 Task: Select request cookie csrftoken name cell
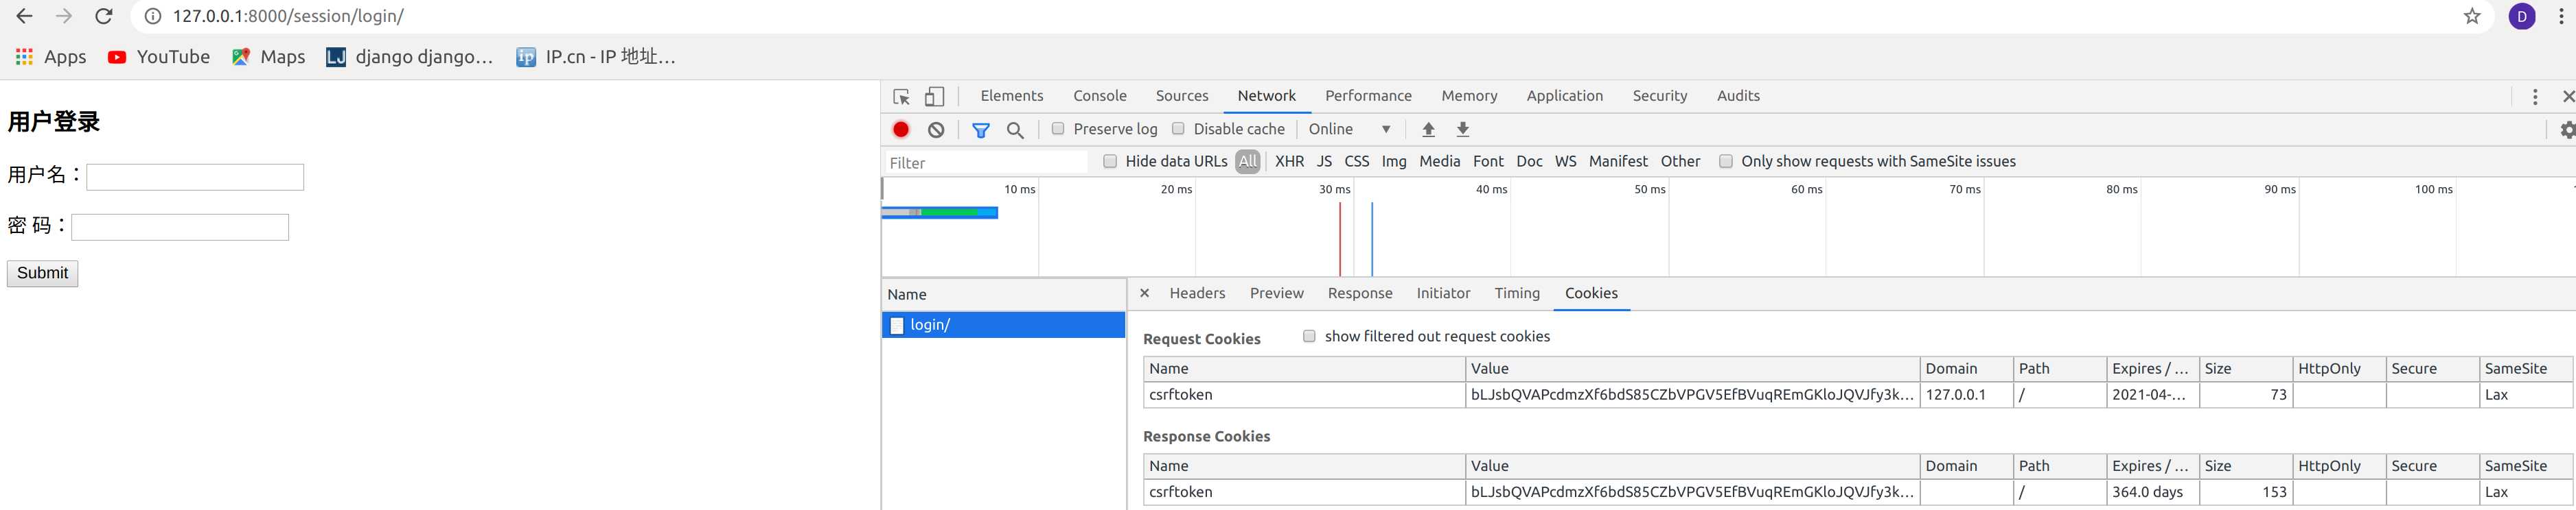1304,396
